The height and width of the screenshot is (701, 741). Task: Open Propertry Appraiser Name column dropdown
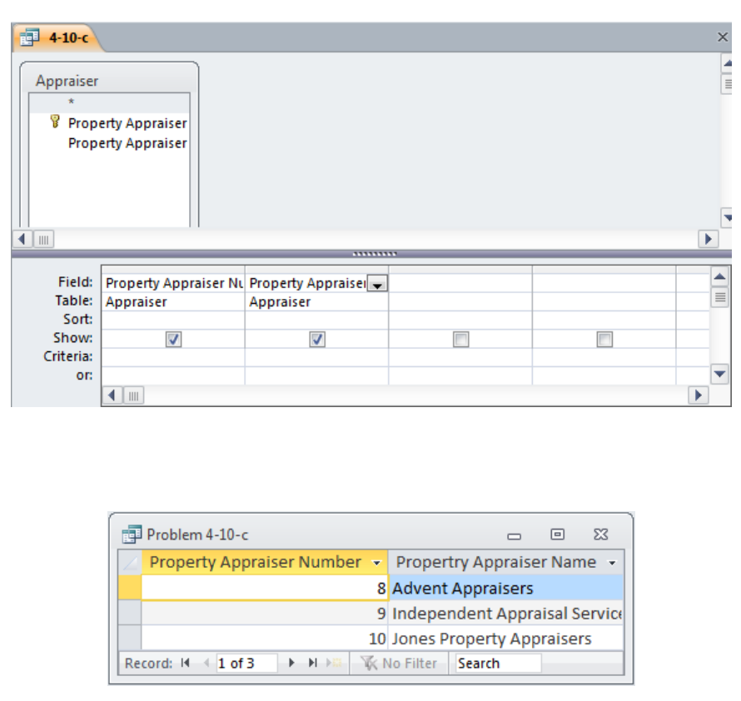coord(612,563)
